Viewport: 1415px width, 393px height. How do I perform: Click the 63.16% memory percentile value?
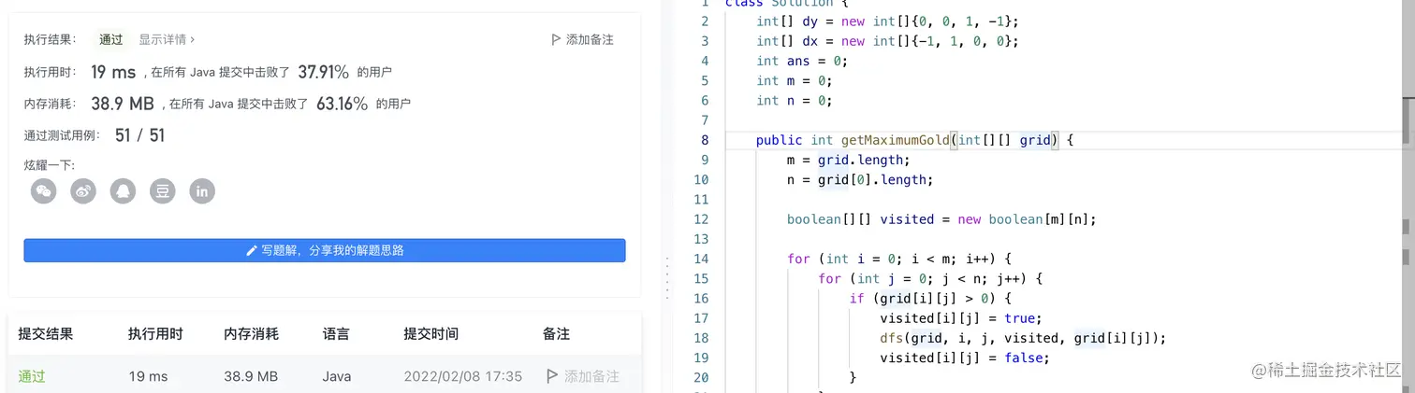(x=342, y=104)
